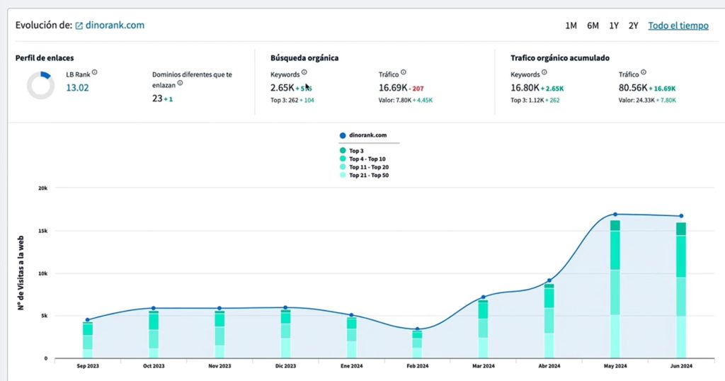Click the 16.69K organic traffic value

[x=393, y=88]
